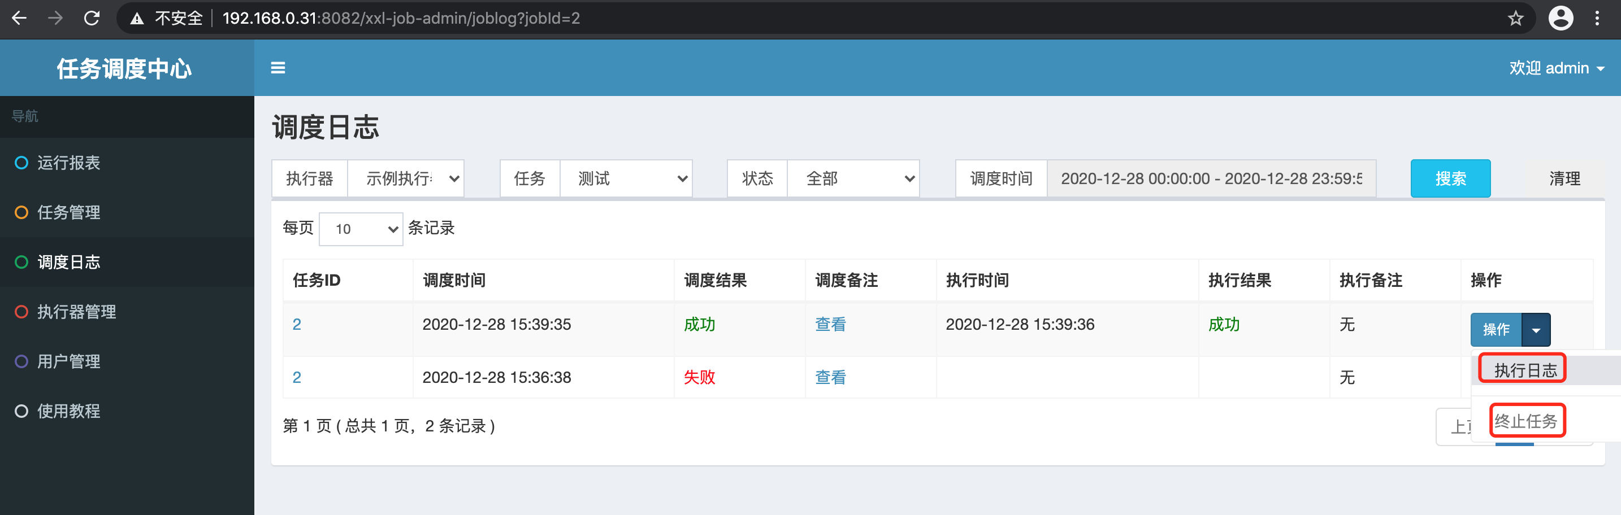1621x515 pixels.
Task: Click the green 成功 under 调度结果
Action: 700,325
